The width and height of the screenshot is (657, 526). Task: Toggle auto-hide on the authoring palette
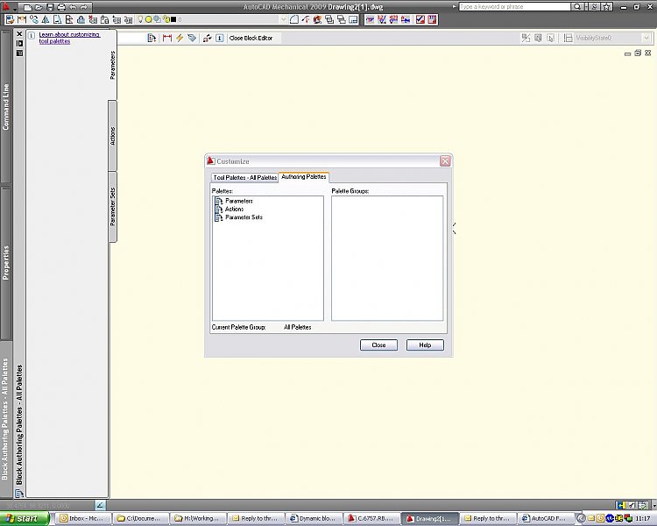click(19, 43)
